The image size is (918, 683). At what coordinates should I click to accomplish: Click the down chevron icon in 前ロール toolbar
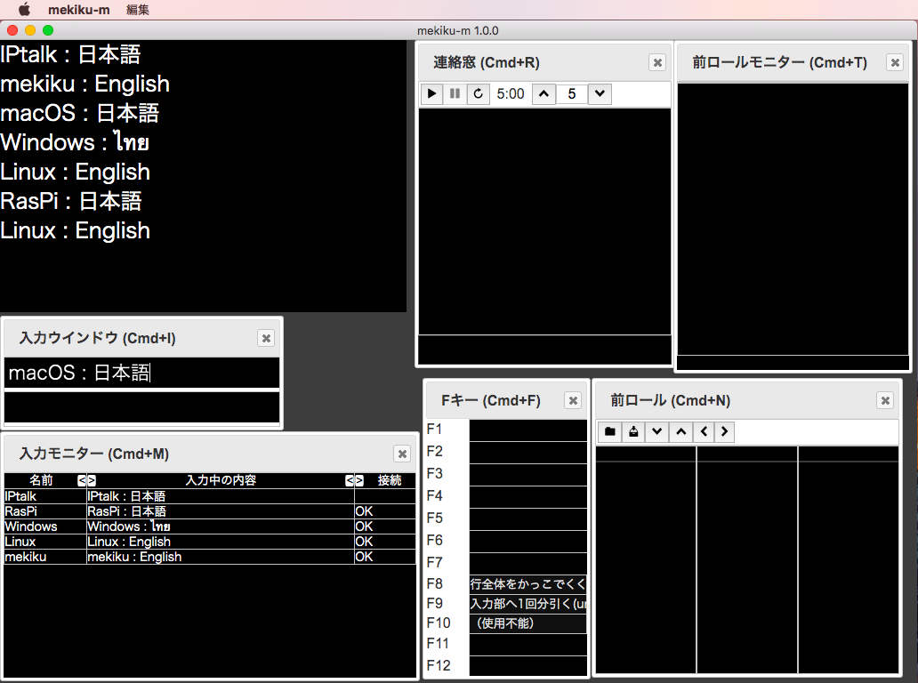(x=656, y=431)
